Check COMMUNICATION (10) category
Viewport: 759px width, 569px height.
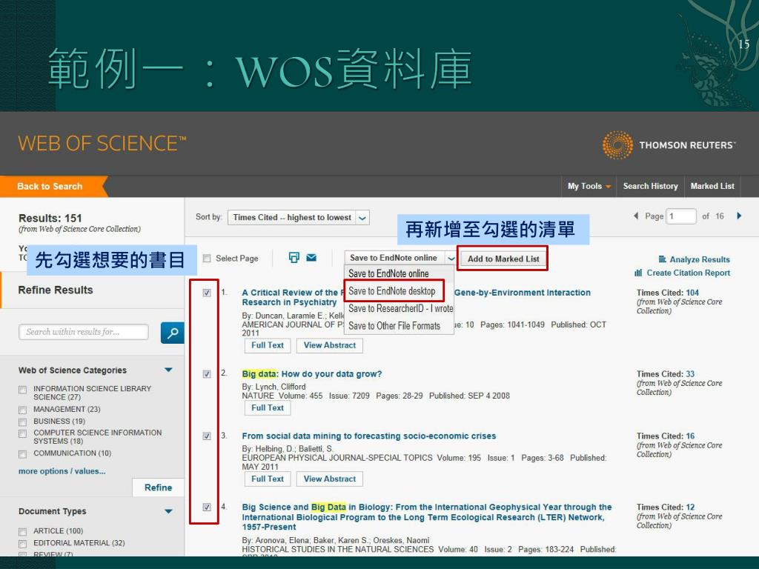coord(22,454)
